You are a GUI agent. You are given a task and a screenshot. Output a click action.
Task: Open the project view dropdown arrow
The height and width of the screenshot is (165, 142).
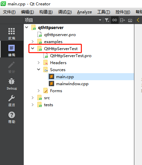click(100, 20)
